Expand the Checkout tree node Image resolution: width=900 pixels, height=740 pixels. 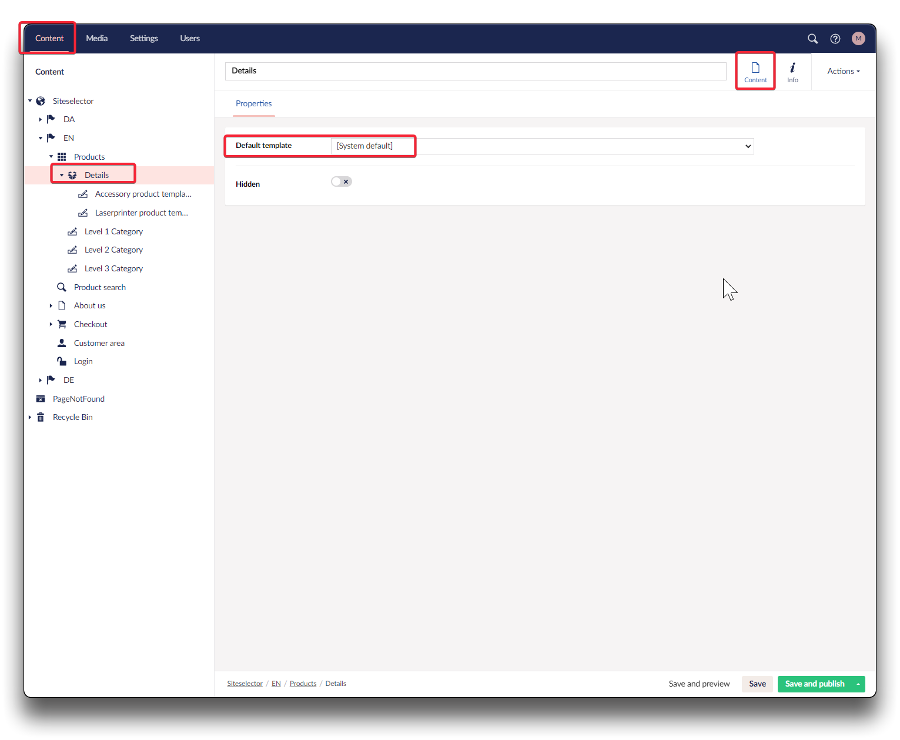[x=51, y=324]
